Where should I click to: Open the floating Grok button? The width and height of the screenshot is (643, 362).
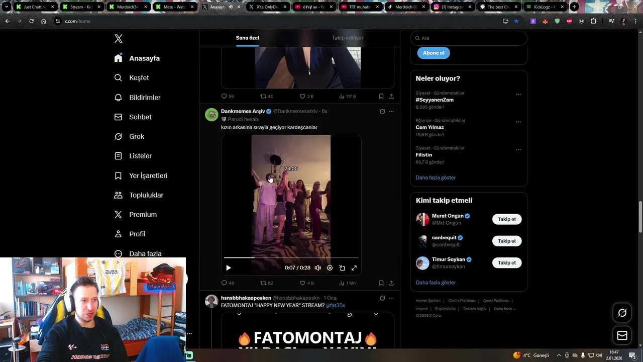pyautogui.click(x=622, y=313)
